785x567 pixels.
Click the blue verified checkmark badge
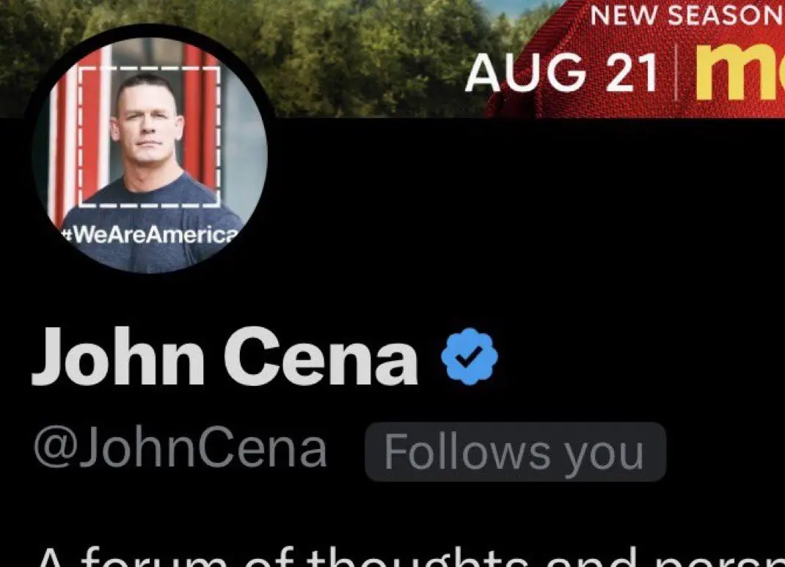469,356
